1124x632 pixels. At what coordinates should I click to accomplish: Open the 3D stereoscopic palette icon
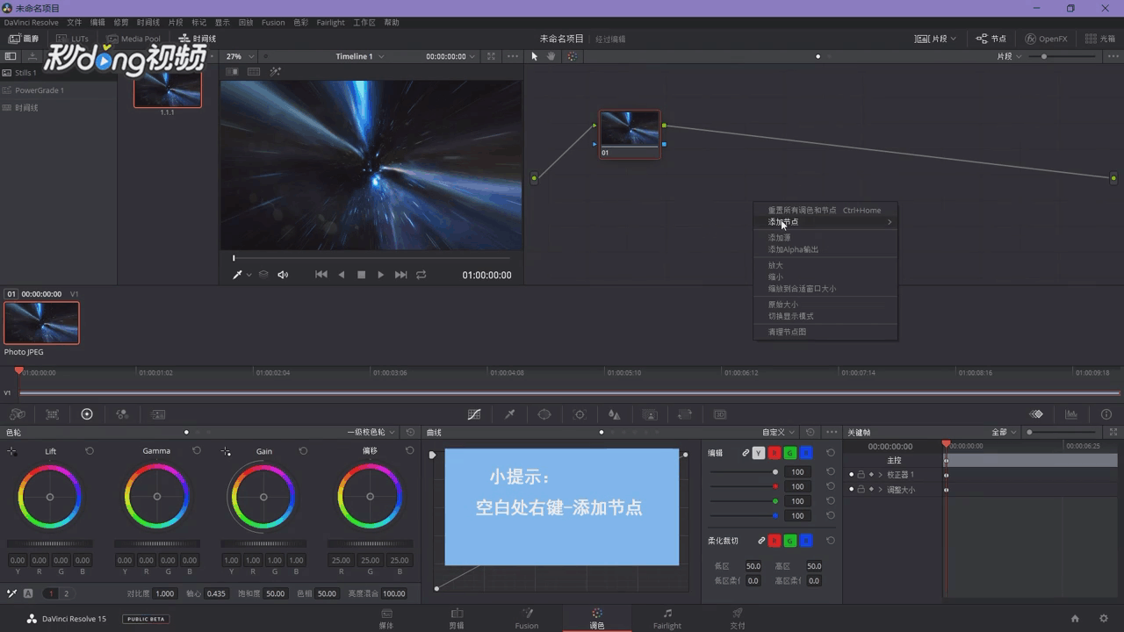[720, 414]
